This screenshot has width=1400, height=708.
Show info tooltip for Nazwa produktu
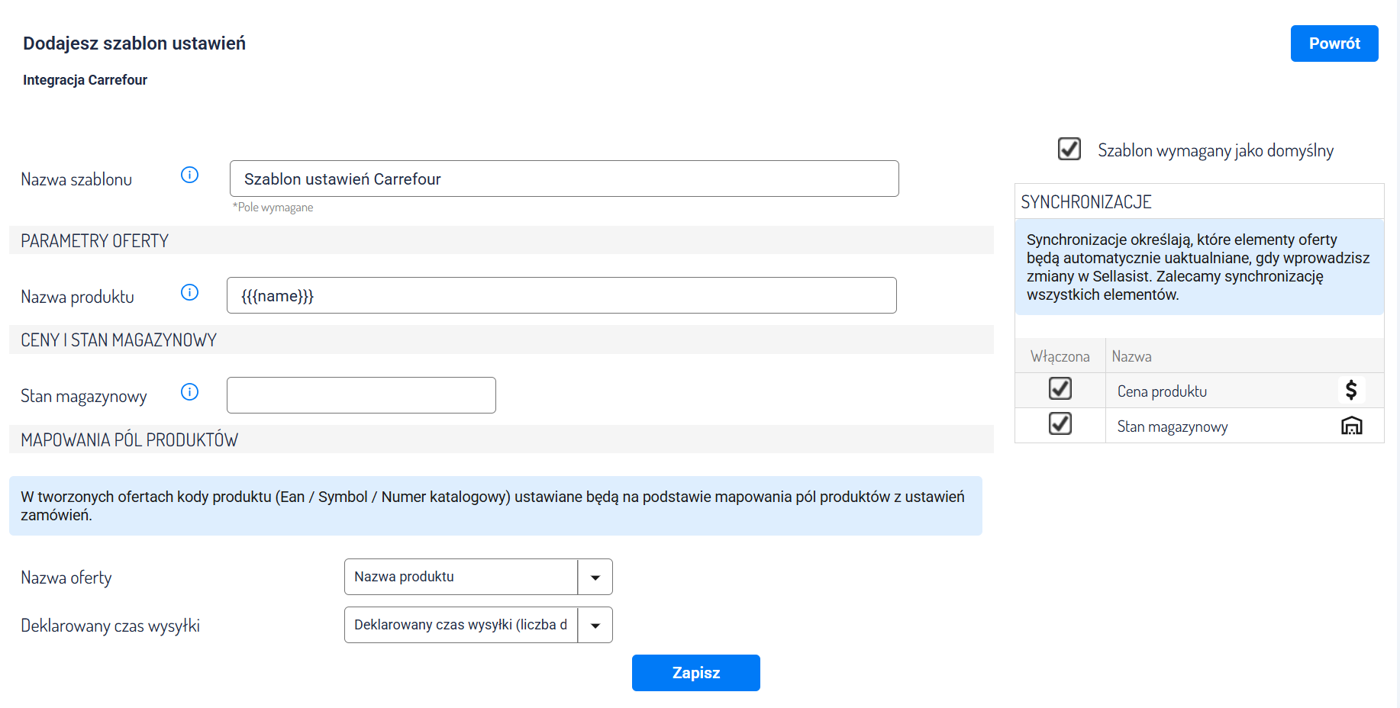point(189,293)
